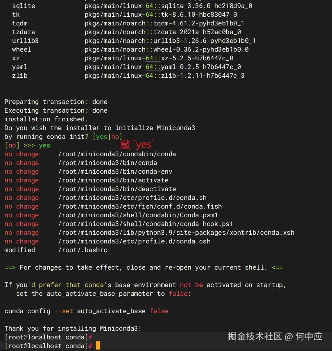Click the sqlite package name row
The image size is (332, 351).
click(24, 6)
